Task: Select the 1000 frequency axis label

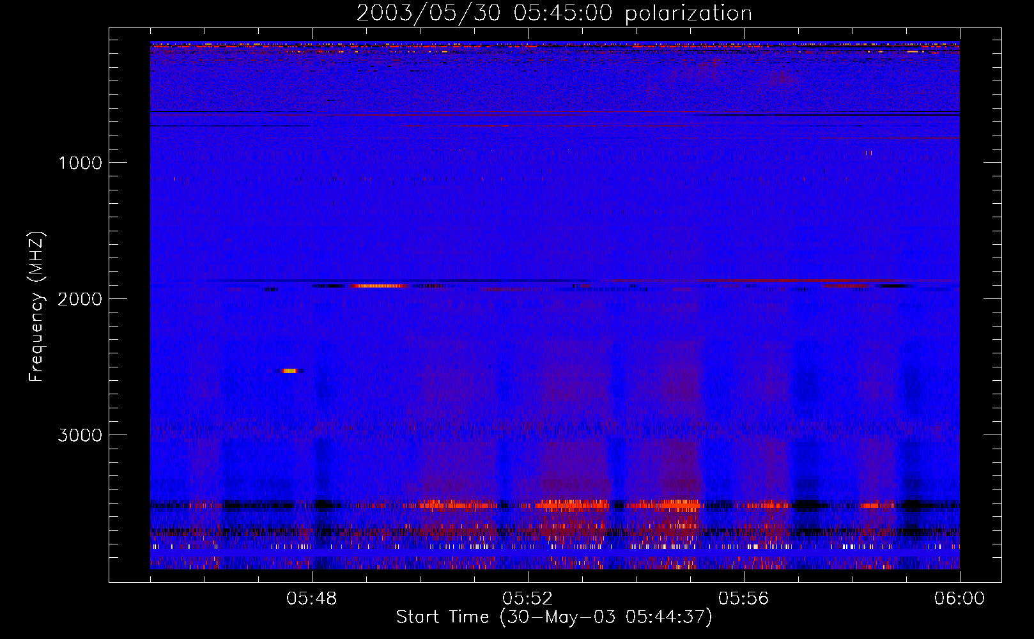Action: coord(81,163)
